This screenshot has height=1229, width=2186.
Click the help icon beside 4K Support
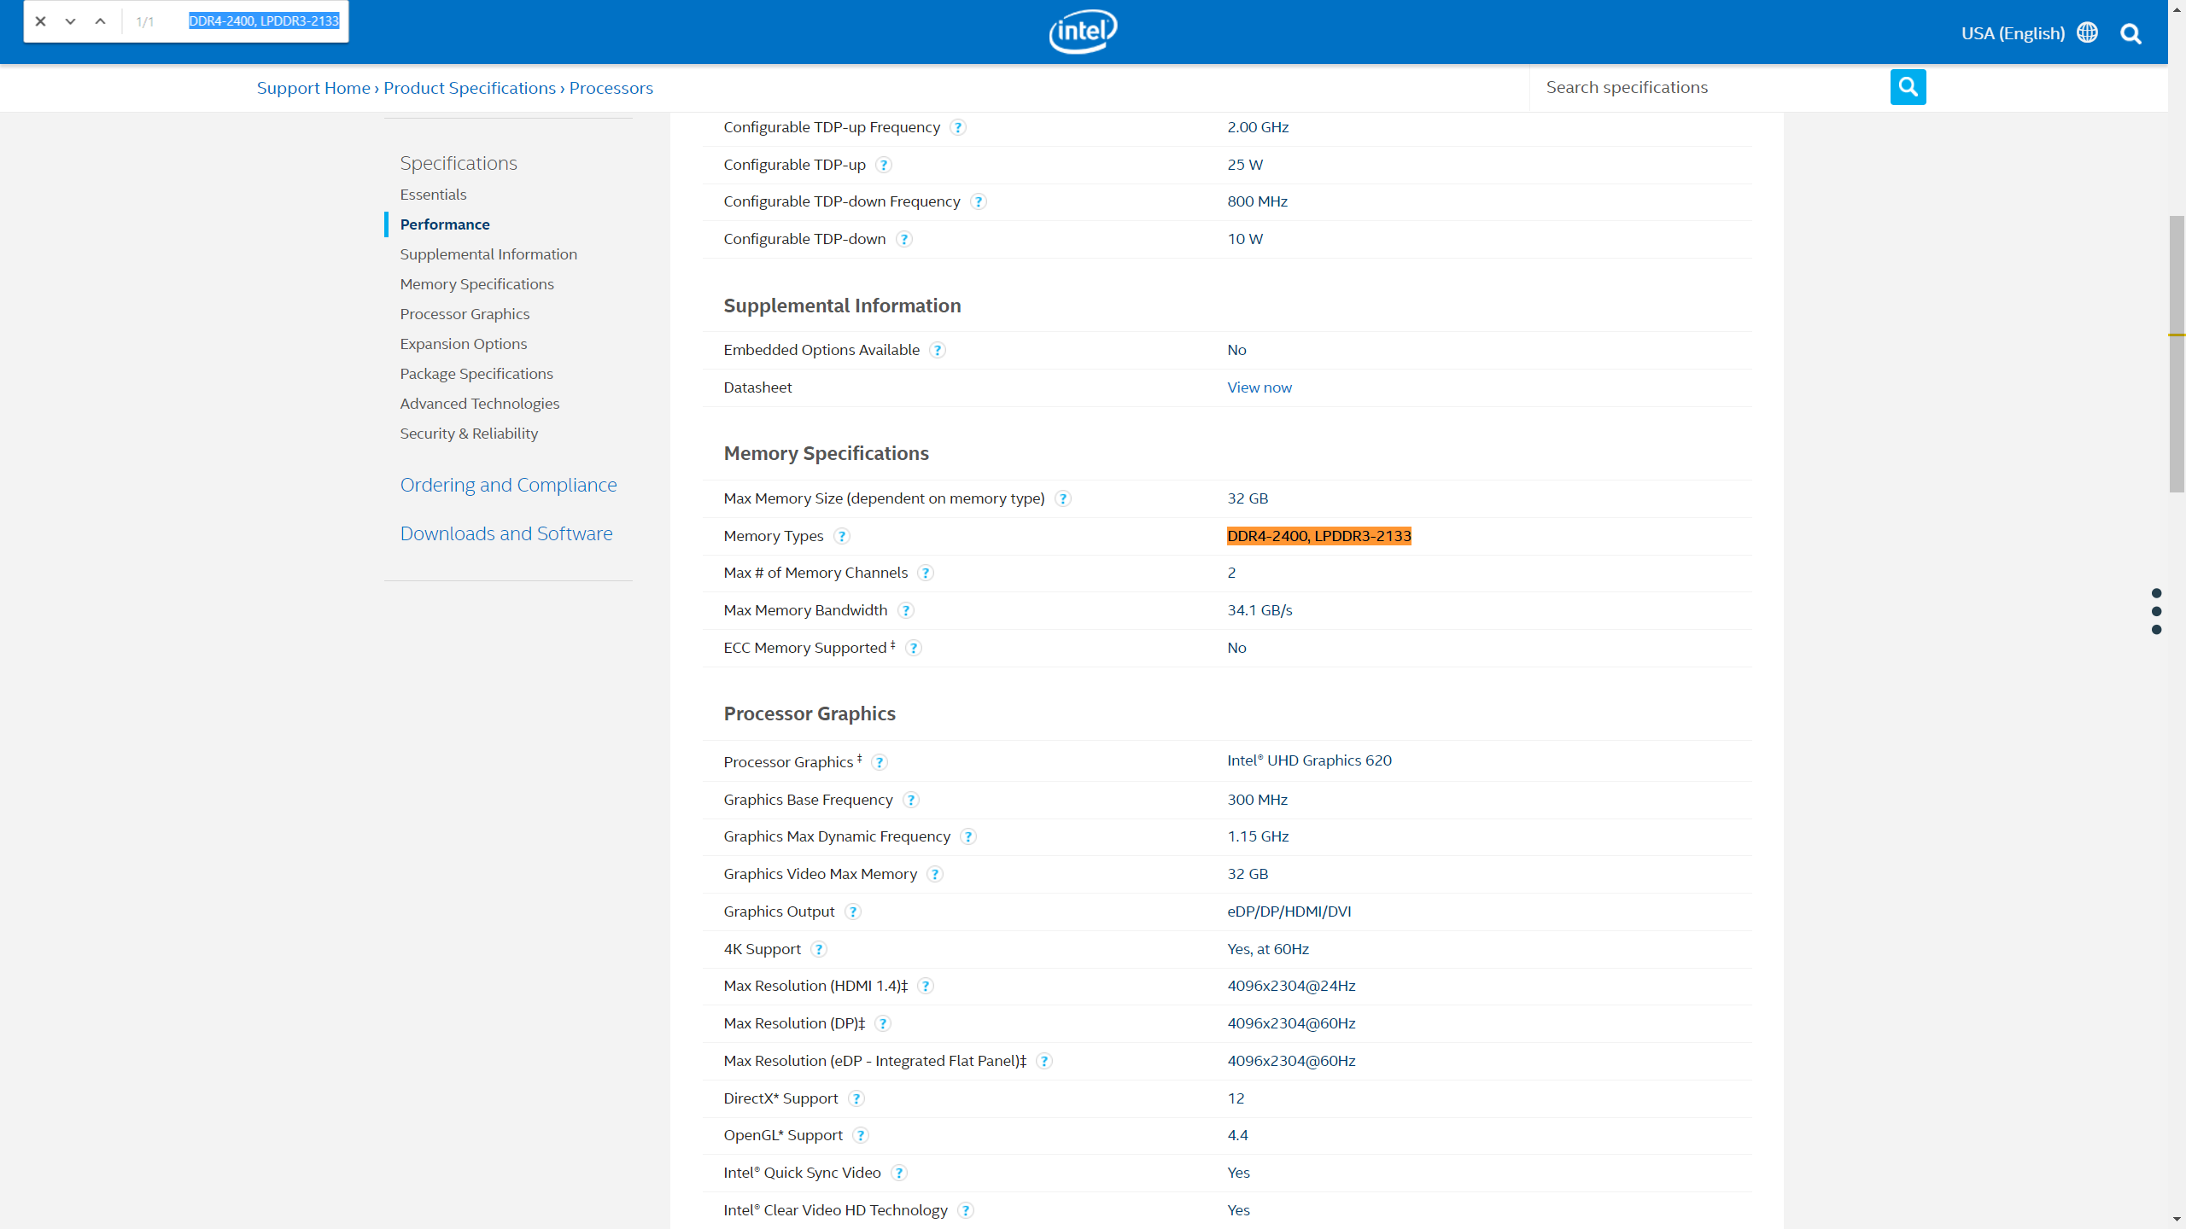[819, 949]
